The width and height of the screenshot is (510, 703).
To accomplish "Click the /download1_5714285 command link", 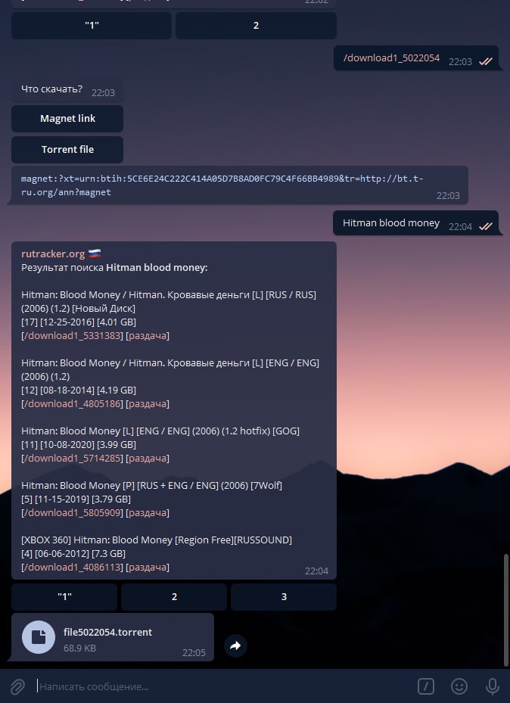I will coord(72,459).
